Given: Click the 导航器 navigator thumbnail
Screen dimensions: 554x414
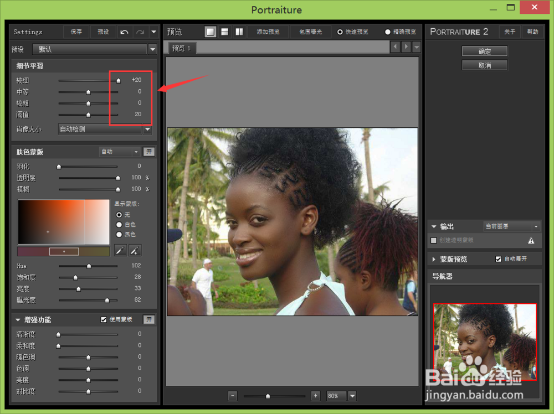Looking at the screenshot, I should [485, 341].
